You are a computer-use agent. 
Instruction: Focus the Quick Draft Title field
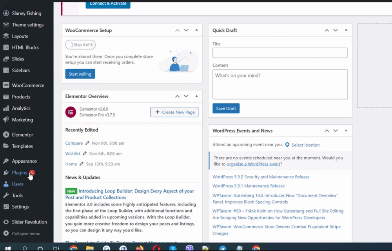point(280,53)
